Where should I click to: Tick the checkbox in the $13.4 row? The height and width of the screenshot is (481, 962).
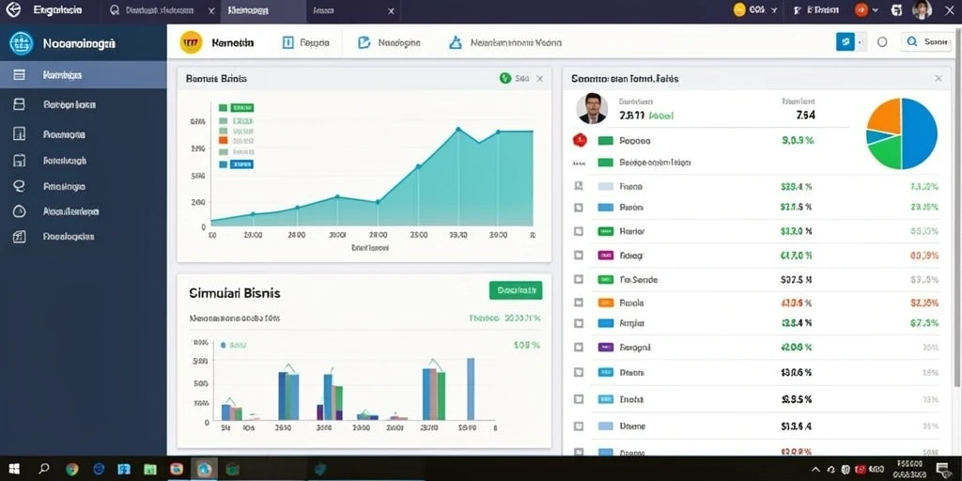578,426
